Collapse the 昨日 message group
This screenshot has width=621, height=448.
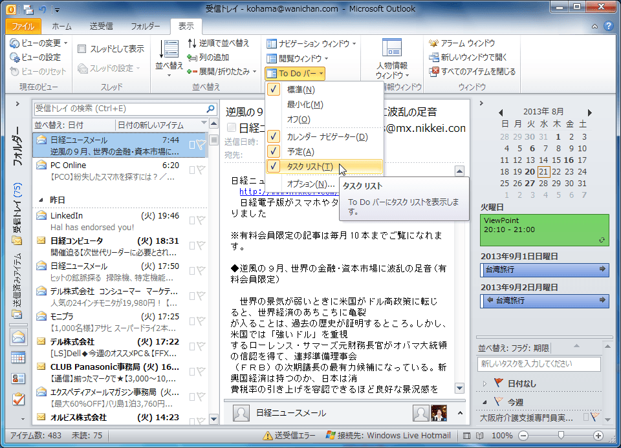[x=40, y=200]
